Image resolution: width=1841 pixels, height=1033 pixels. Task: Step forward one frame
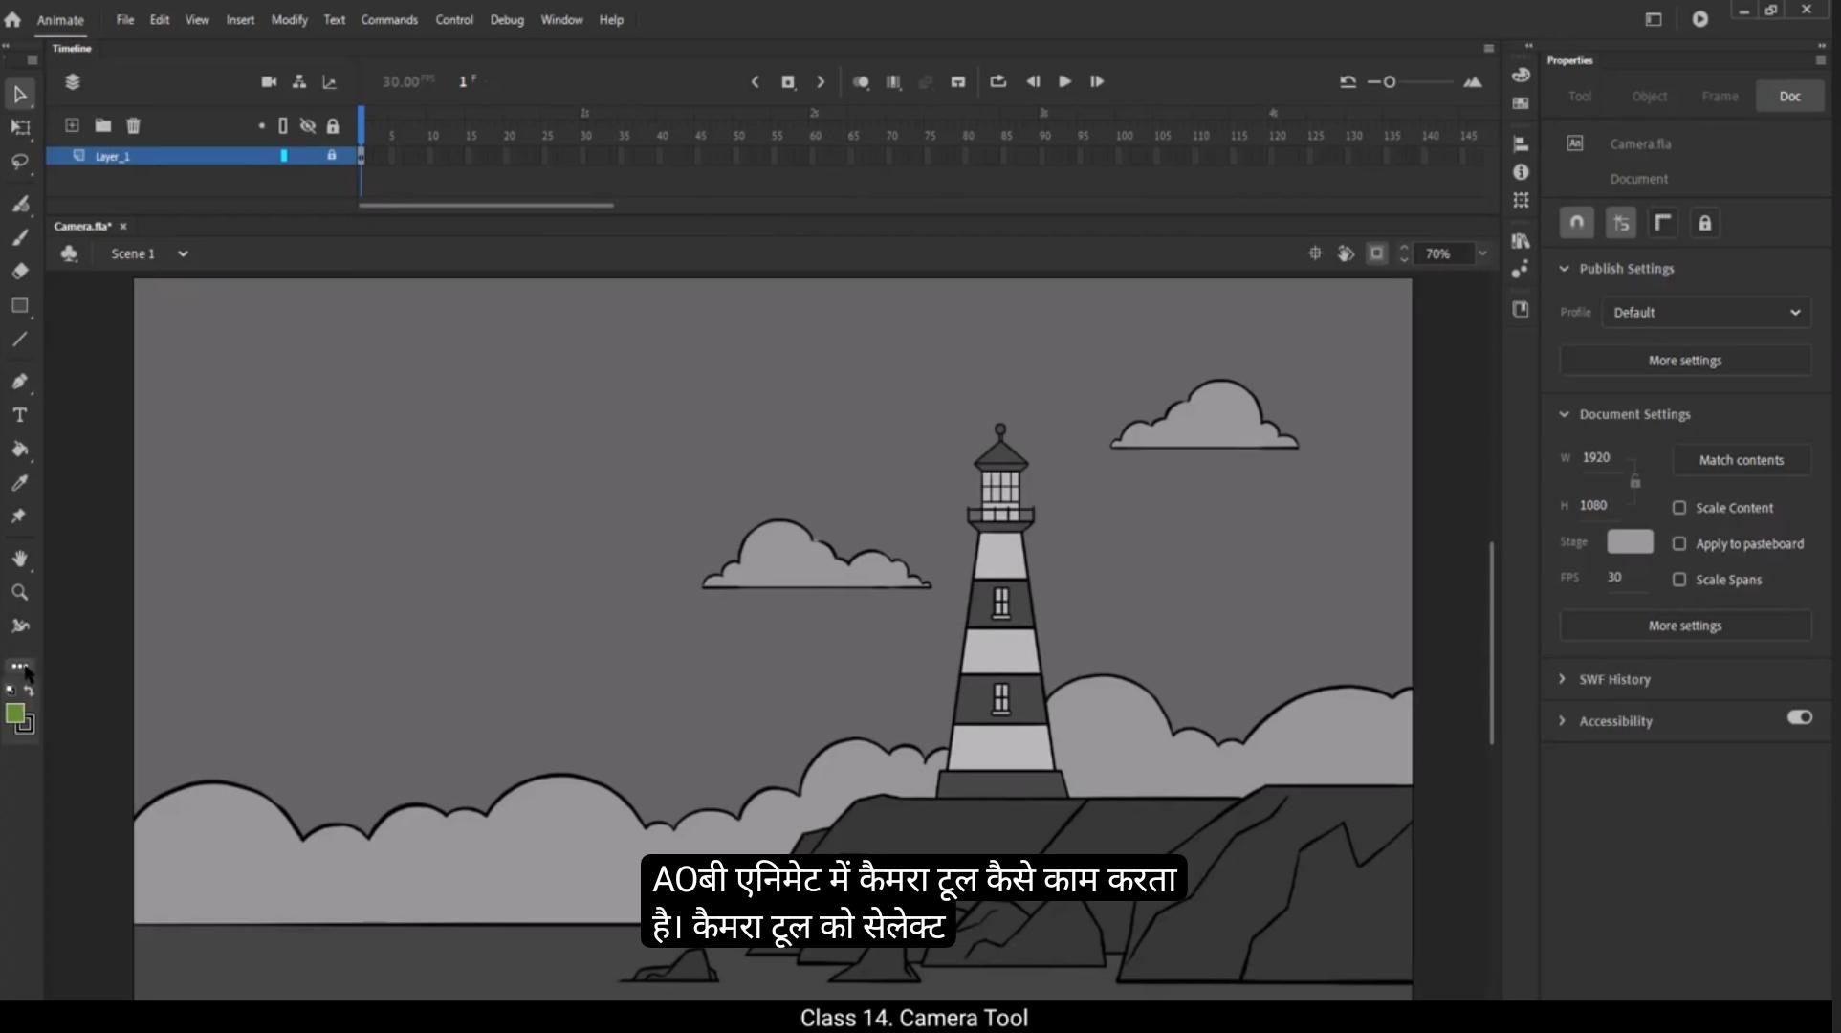1097,82
